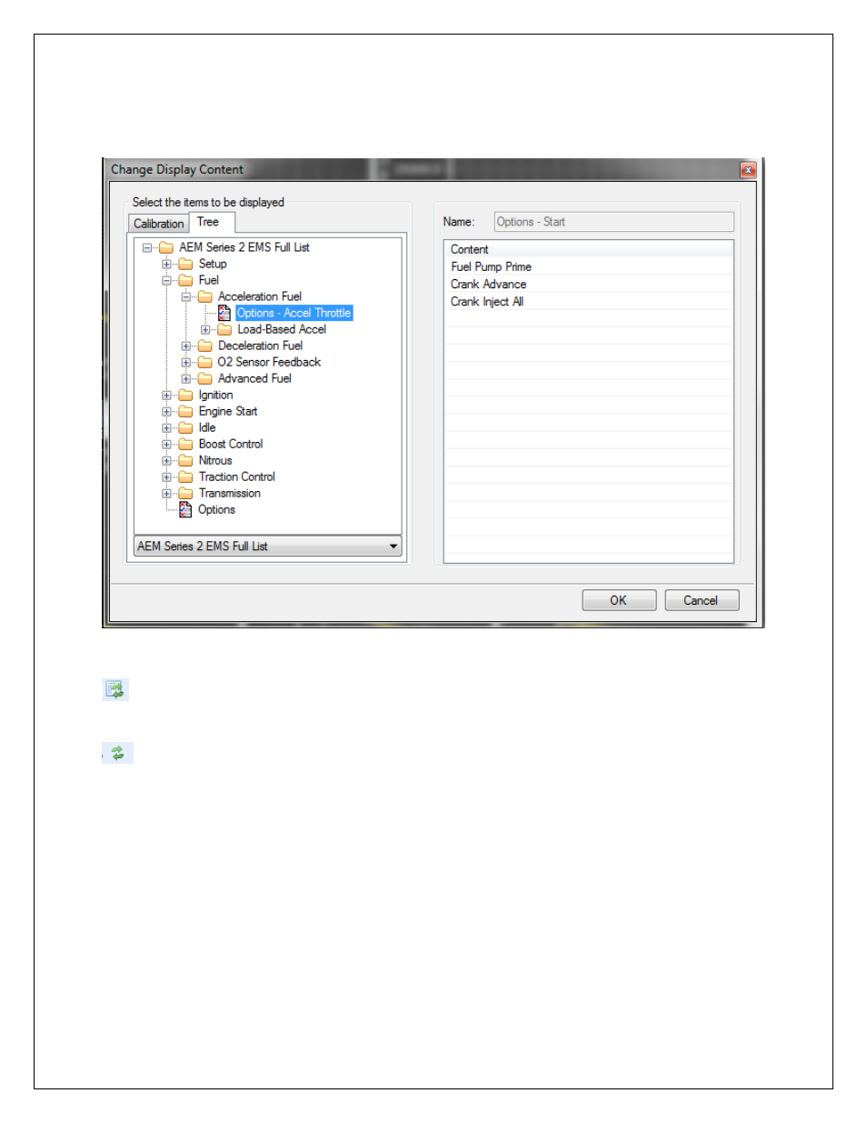Expand the Deceleration Fuel node
The height and width of the screenshot is (1123, 867).
click(186, 346)
